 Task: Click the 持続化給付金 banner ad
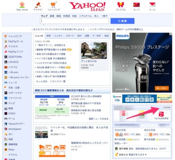pos(142,99)
